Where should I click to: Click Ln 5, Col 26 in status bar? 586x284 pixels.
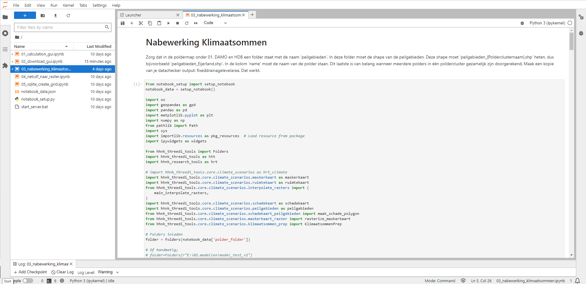click(481, 281)
